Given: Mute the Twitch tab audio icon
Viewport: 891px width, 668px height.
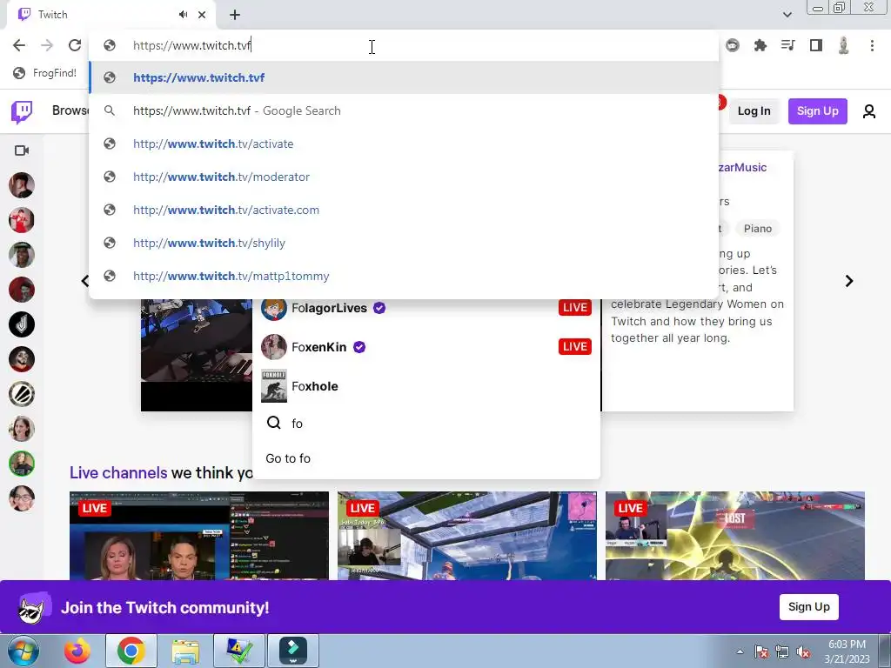Looking at the screenshot, I should coord(183,15).
